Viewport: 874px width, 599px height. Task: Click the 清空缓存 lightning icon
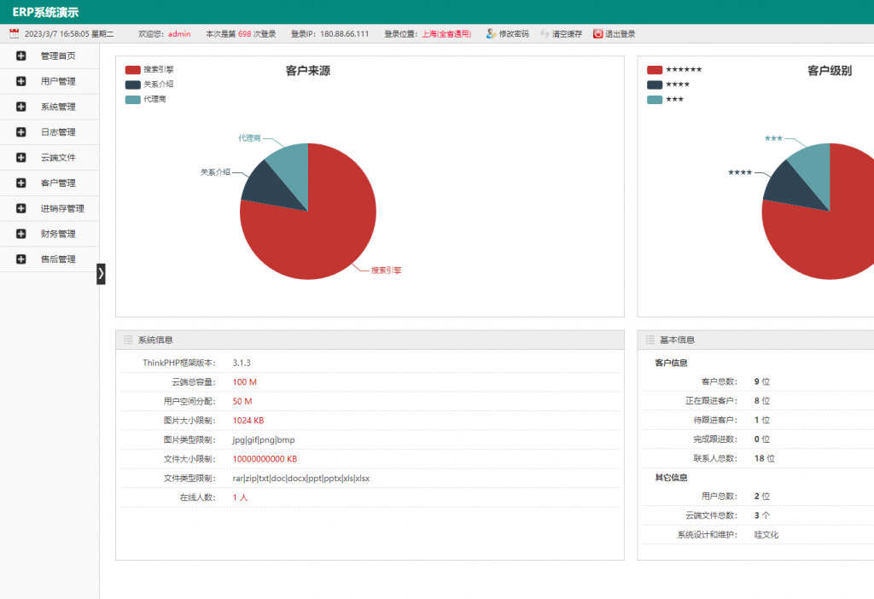pyautogui.click(x=545, y=33)
